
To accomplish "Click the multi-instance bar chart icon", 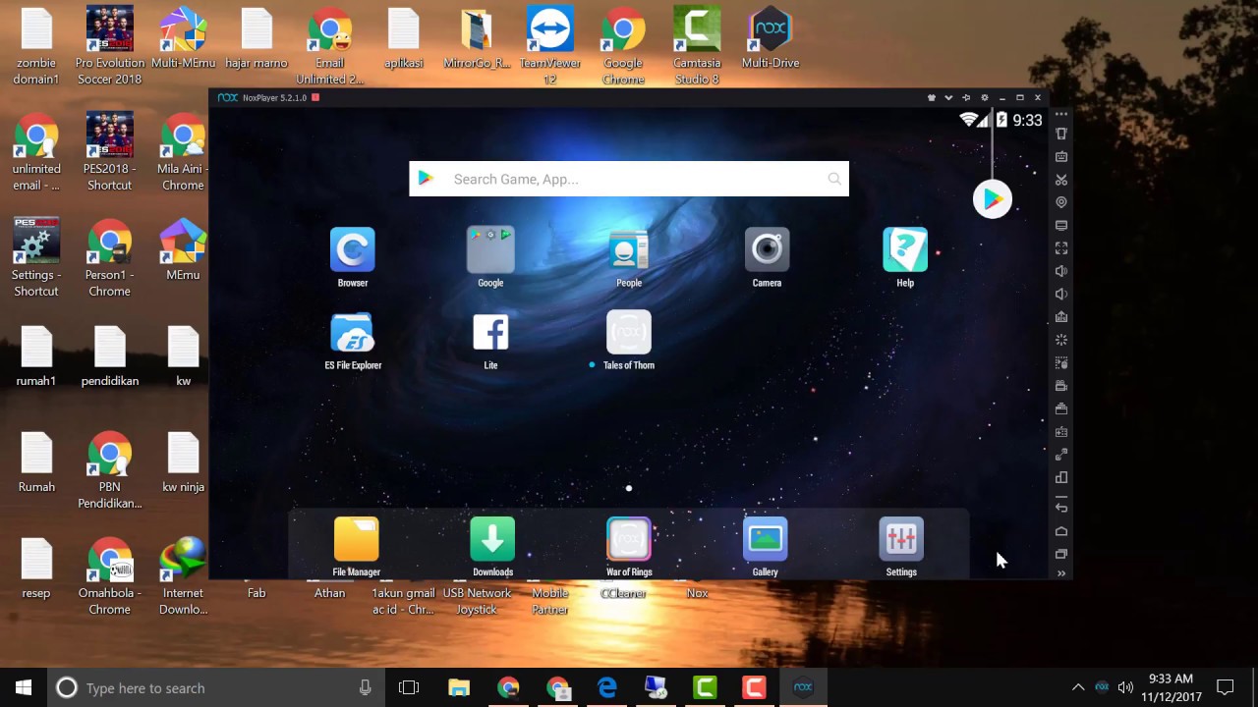I will (1061, 478).
